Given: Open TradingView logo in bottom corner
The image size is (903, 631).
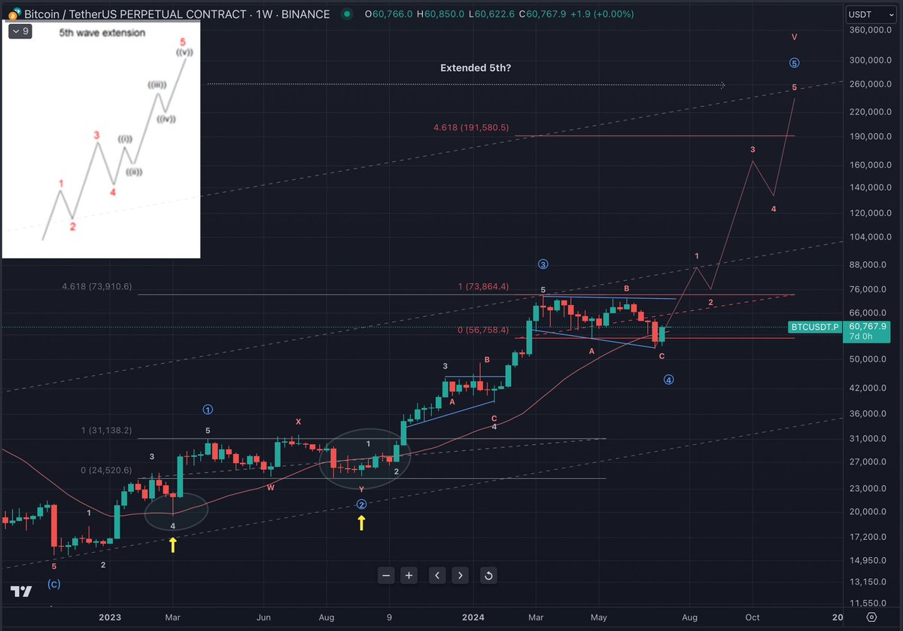Looking at the screenshot, I should (x=21, y=592).
